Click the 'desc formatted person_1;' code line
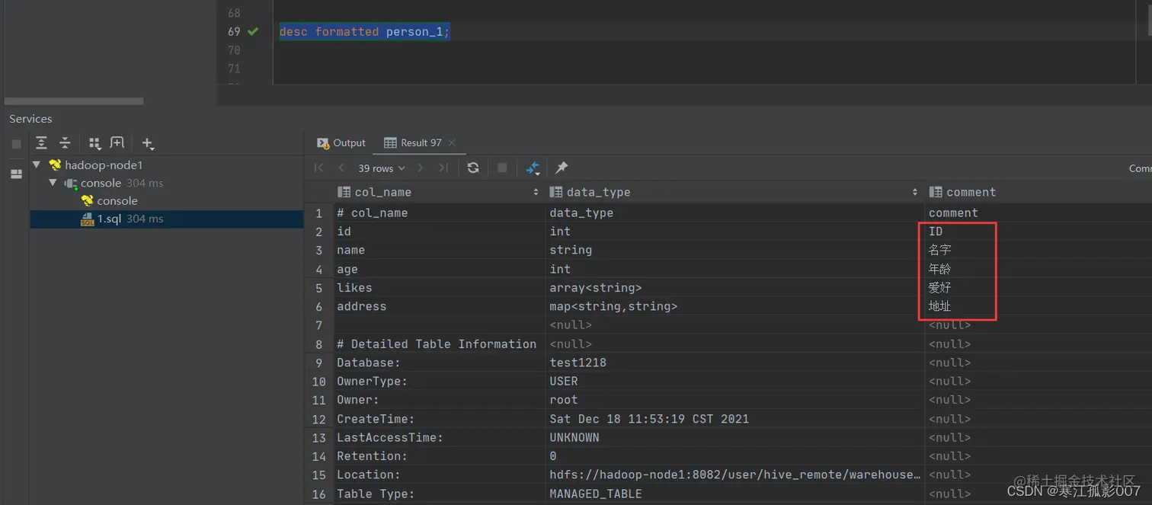The width and height of the screenshot is (1152, 505). click(364, 31)
